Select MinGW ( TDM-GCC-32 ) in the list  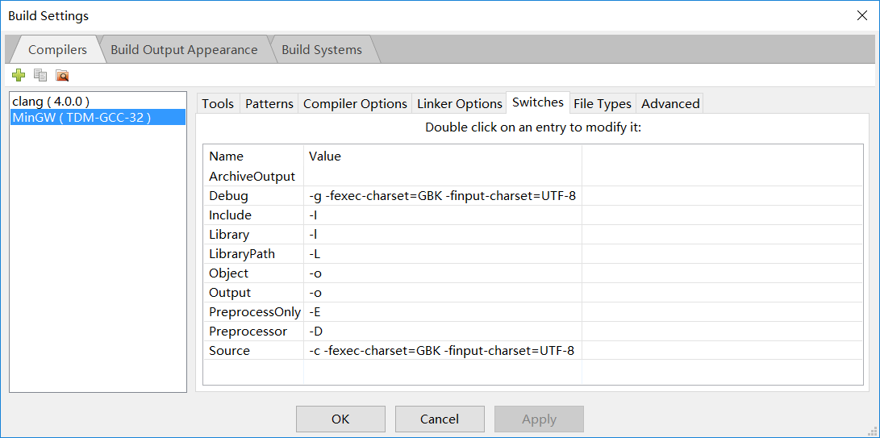click(x=81, y=118)
